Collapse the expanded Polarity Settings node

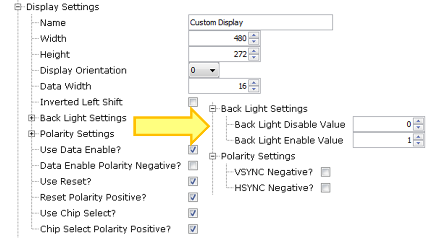(213, 156)
